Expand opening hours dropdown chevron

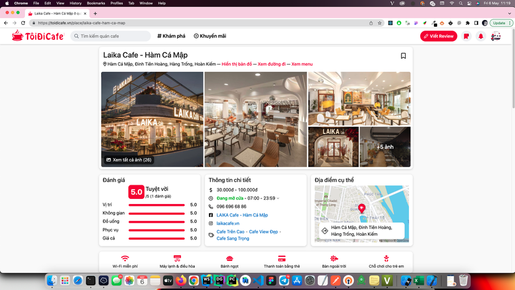(278, 198)
